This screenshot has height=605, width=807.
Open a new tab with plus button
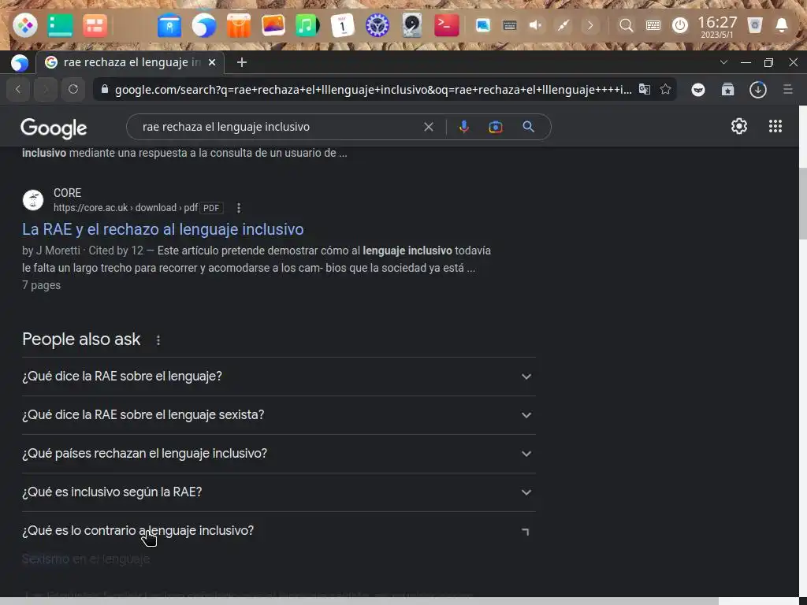[x=241, y=62]
